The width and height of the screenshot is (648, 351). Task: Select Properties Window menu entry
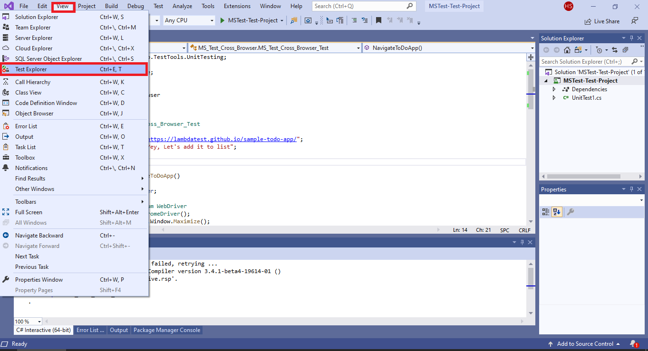pyautogui.click(x=75, y=280)
